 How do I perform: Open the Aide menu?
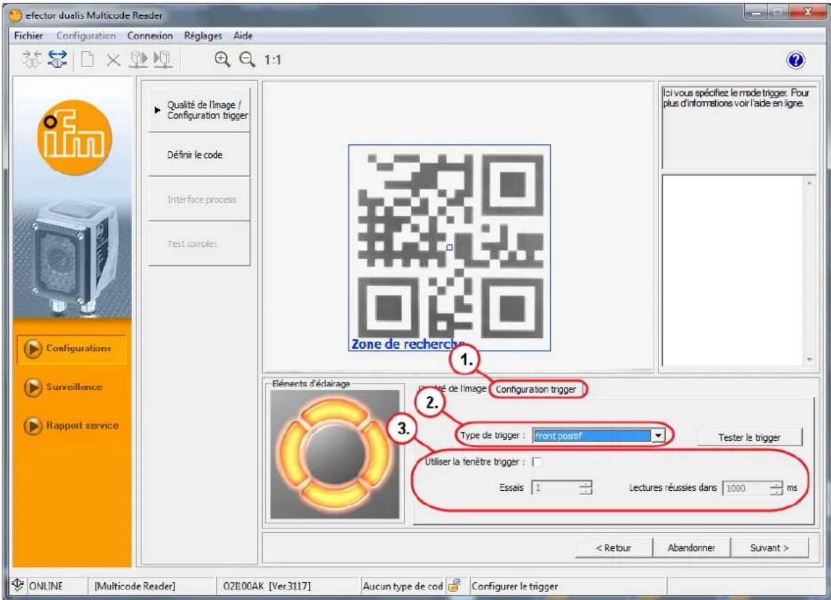[242, 35]
